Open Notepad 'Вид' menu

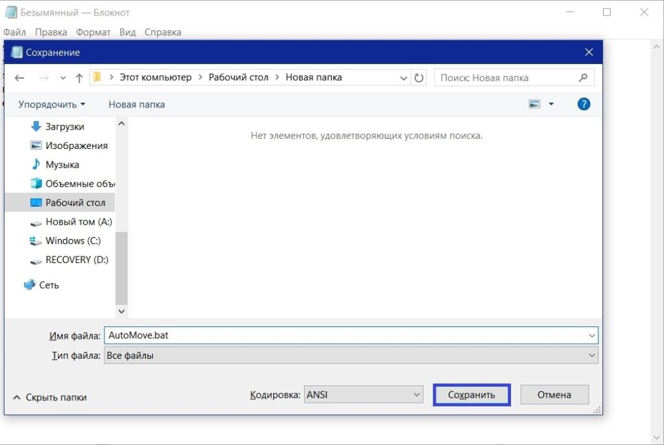[x=128, y=32]
